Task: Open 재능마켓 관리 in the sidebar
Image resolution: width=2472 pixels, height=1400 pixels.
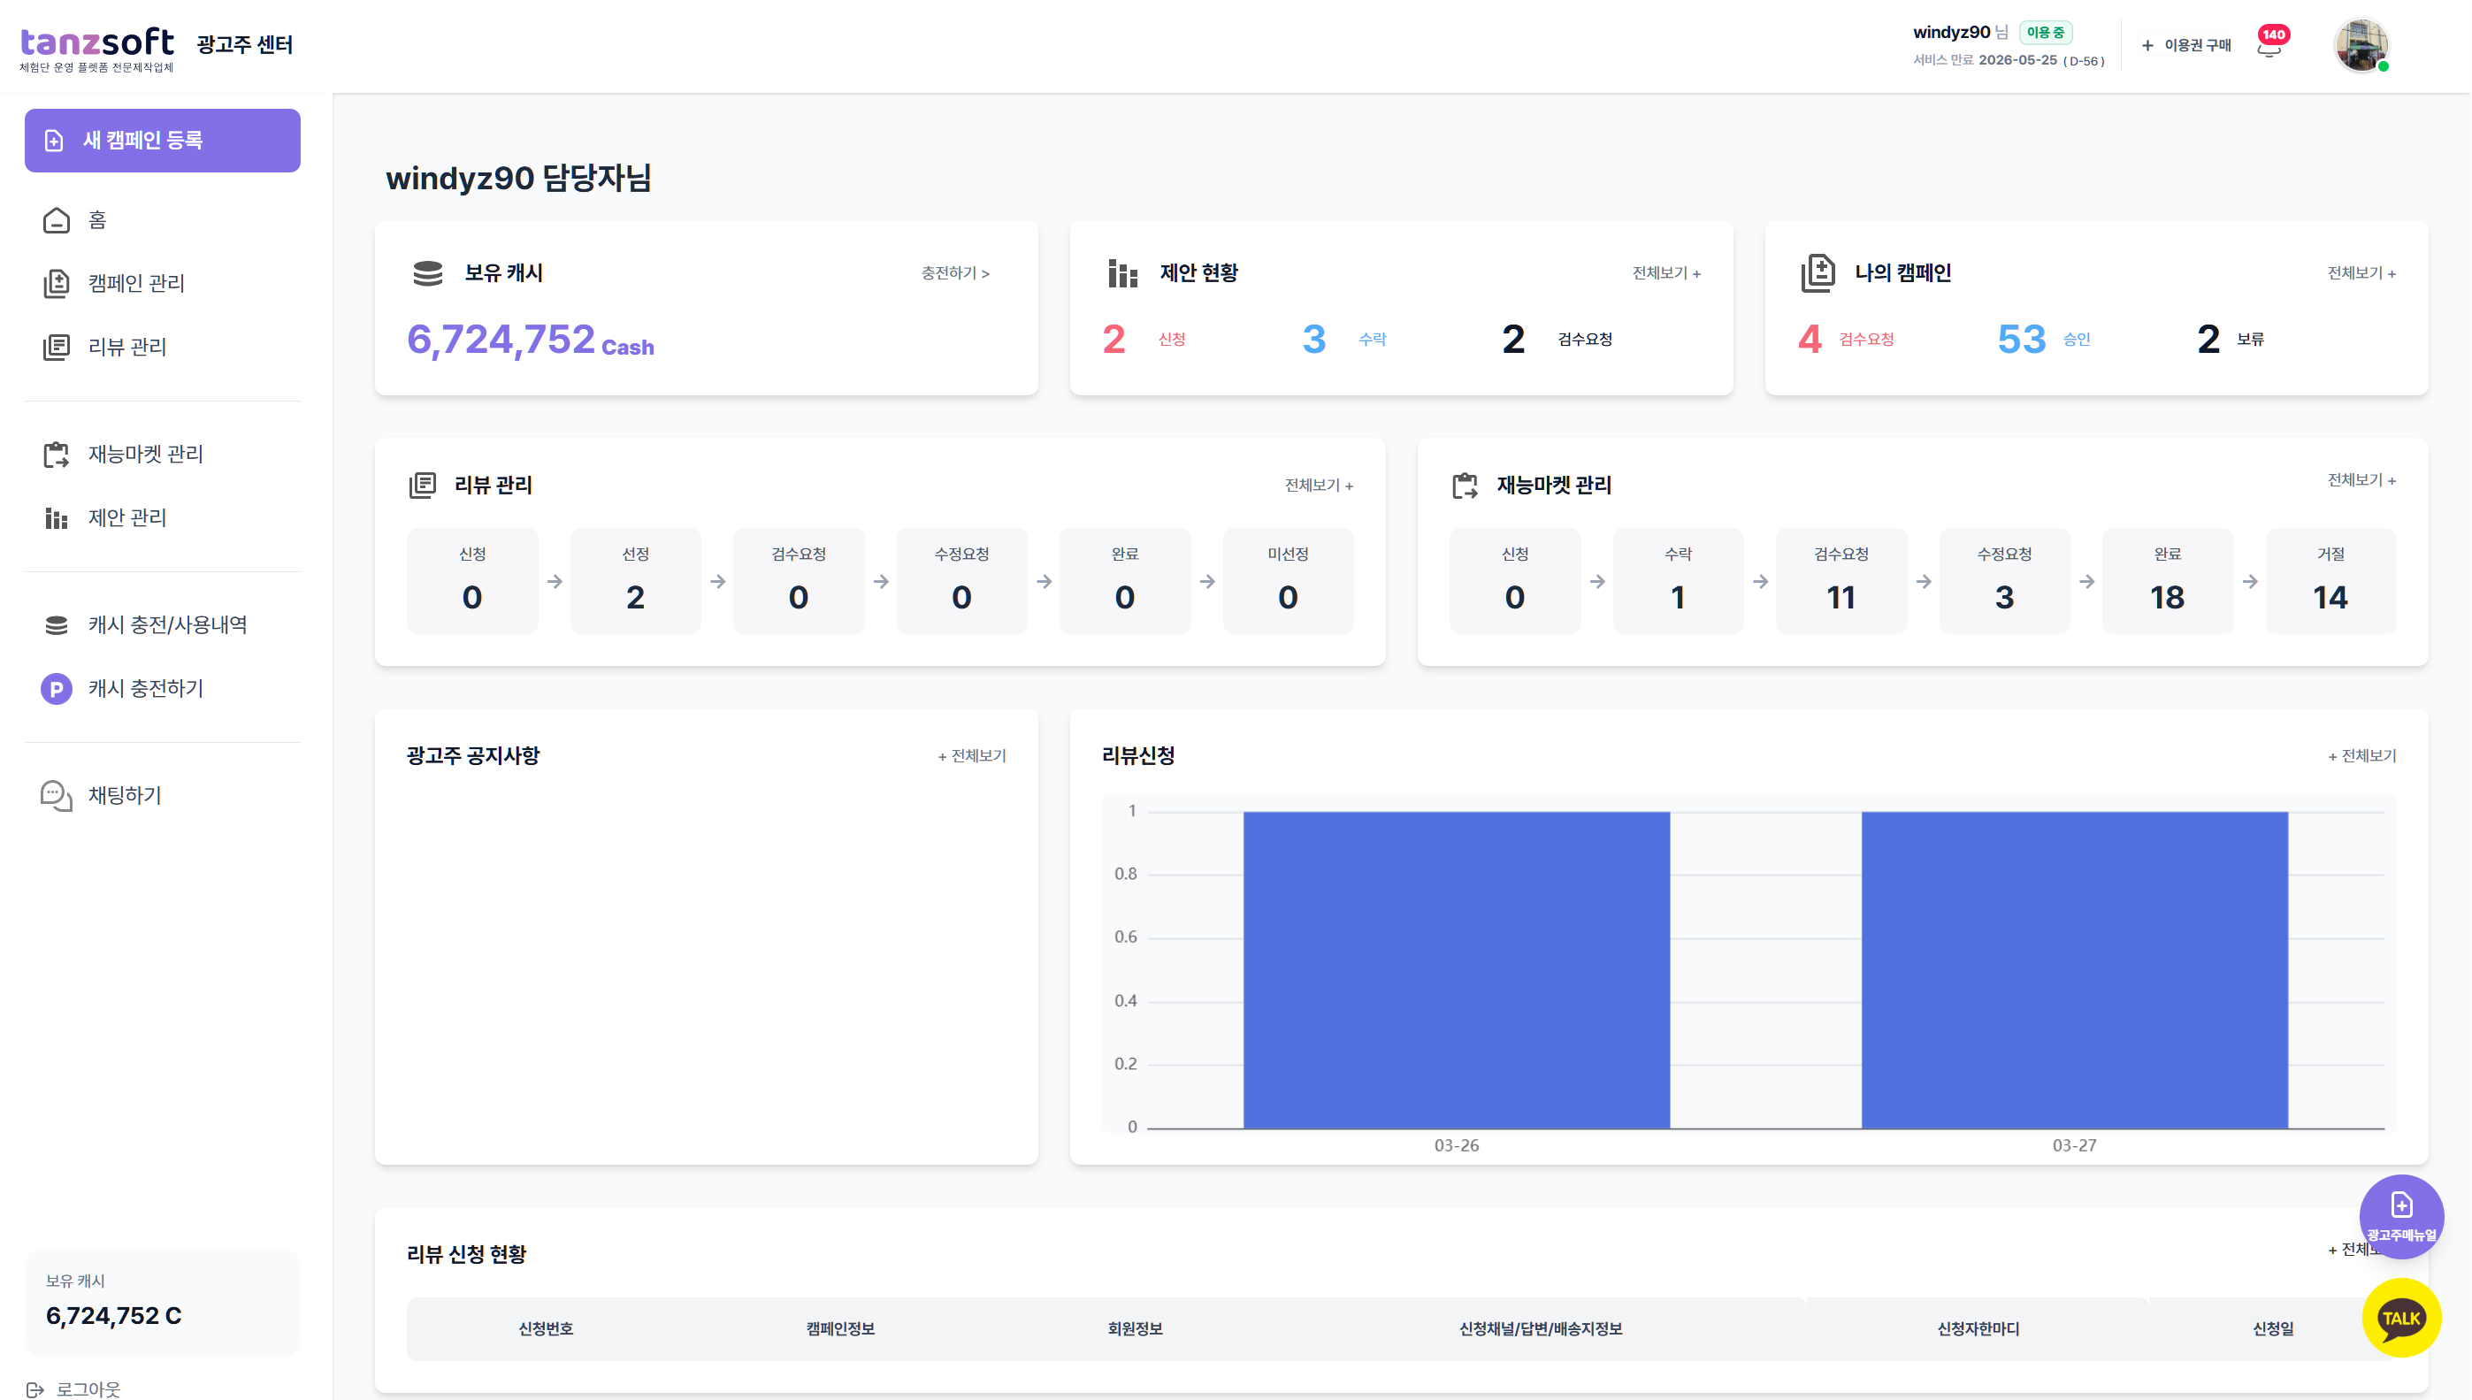Action: point(145,454)
